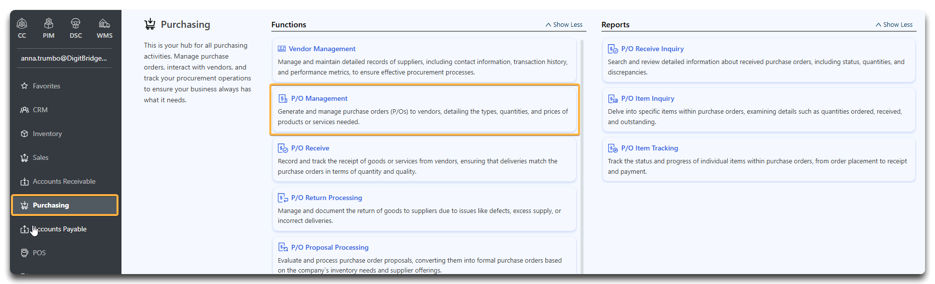
Task: Select Purchasing in the sidebar
Action: (x=65, y=205)
